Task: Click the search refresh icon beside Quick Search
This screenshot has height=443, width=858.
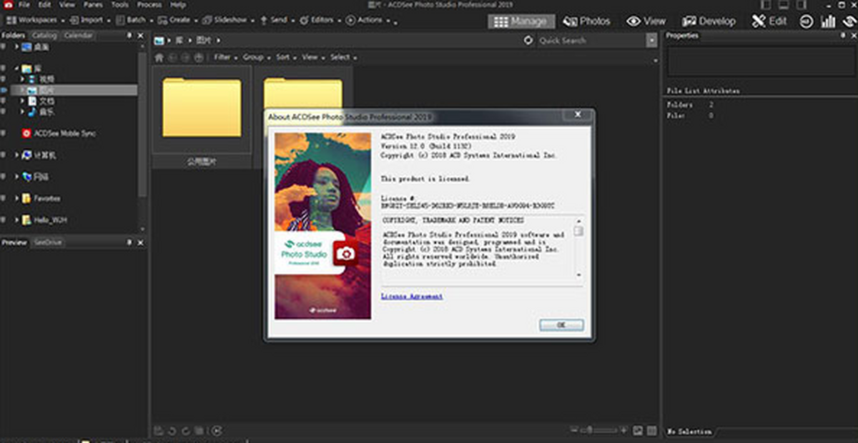Action: click(x=528, y=41)
